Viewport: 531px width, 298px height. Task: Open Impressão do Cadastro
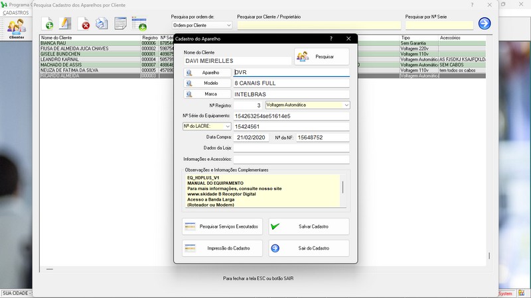(222, 248)
